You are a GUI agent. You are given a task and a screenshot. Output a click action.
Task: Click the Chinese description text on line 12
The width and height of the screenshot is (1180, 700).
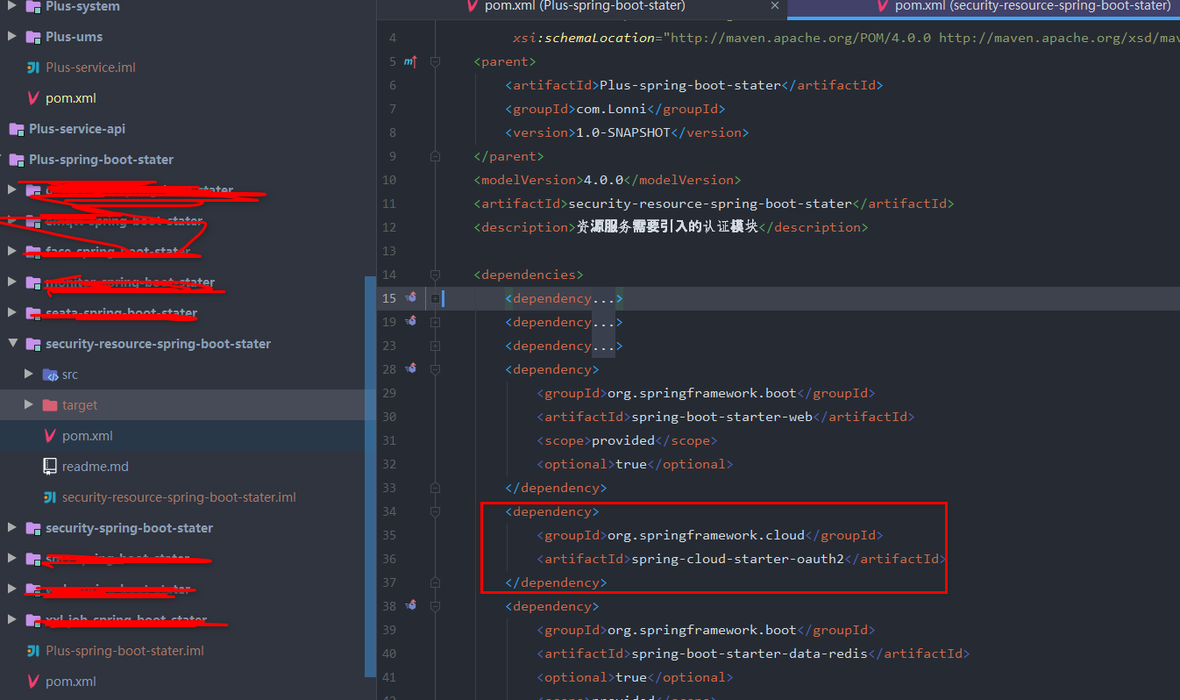point(666,227)
